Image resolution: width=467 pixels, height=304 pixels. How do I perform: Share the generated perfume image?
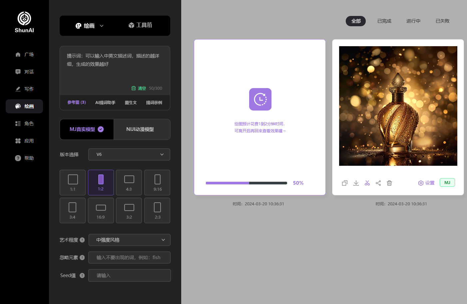tap(378, 183)
